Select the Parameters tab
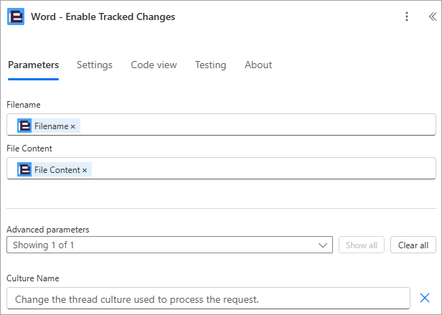The image size is (442, 315). click(x=33, y=65)
